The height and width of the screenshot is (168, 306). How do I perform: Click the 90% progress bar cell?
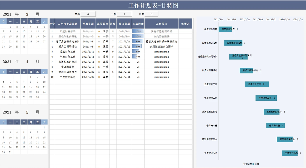(138, 41)
